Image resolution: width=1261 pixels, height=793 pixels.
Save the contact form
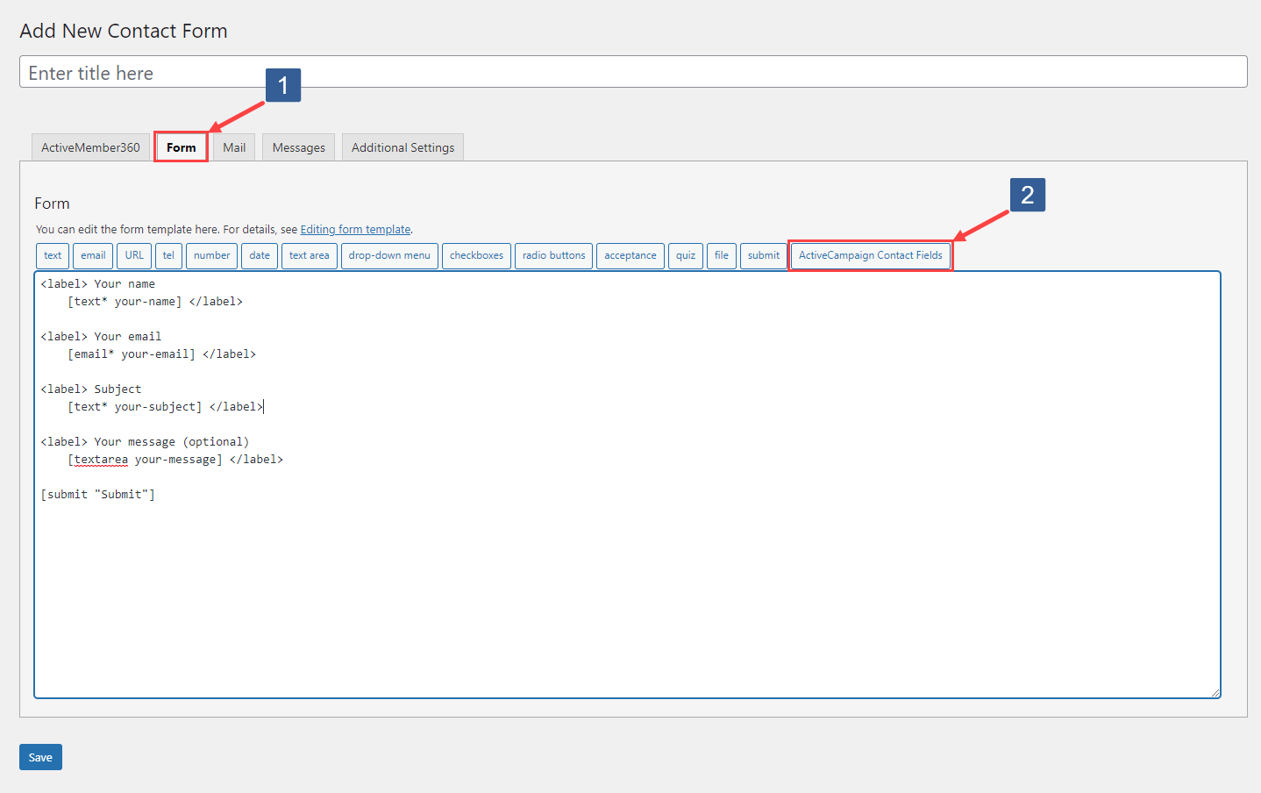[40, 756]
